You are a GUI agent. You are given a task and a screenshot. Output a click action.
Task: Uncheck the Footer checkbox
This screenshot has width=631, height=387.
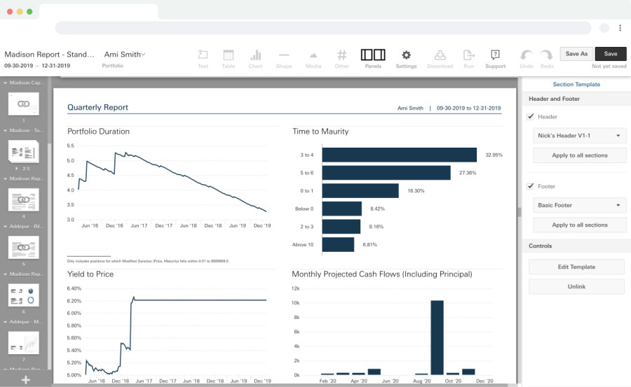click(531, 186)
